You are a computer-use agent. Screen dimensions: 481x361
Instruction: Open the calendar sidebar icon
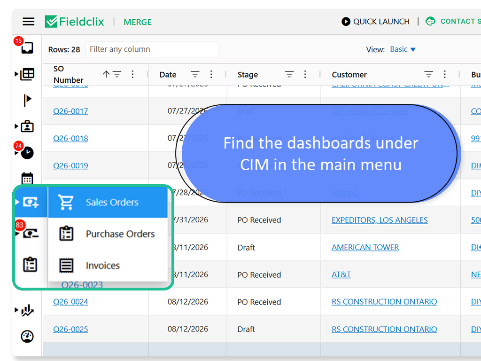click(x=27, y=178)
